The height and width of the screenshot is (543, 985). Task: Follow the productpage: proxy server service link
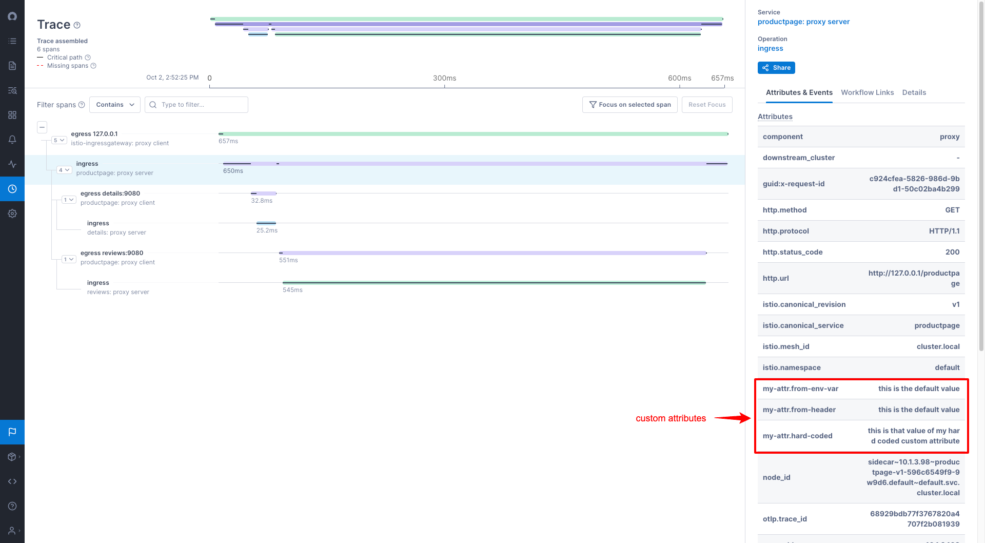tap(803, 22)
